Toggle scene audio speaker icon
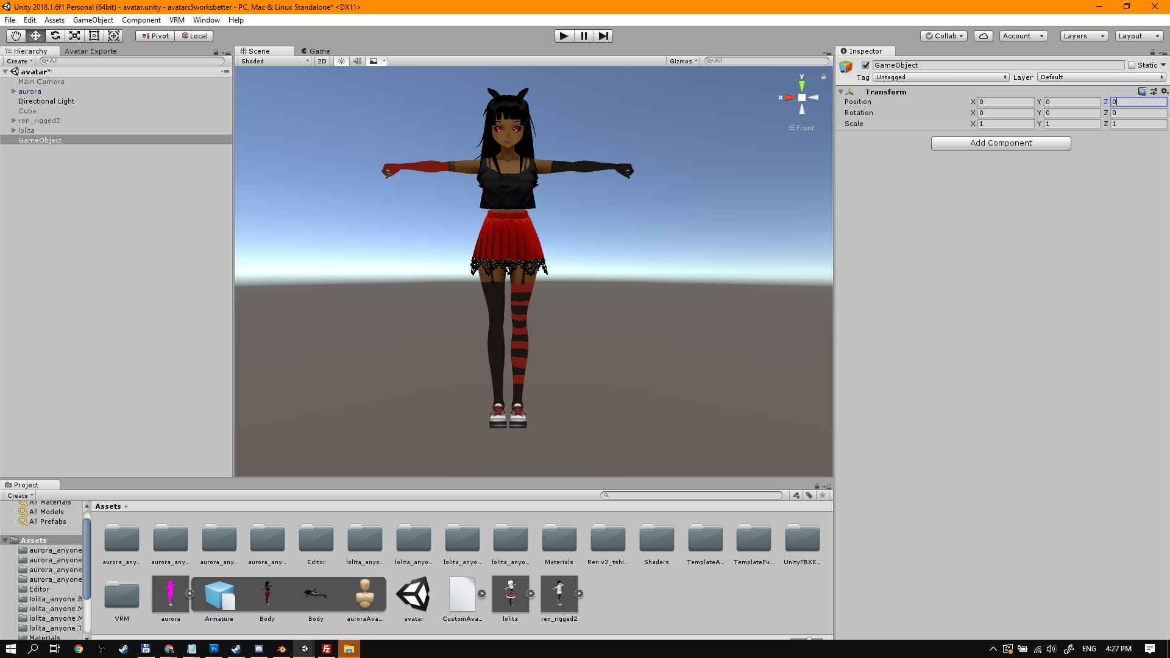Viewport: 1170px width, 658px height. point(357,61)
